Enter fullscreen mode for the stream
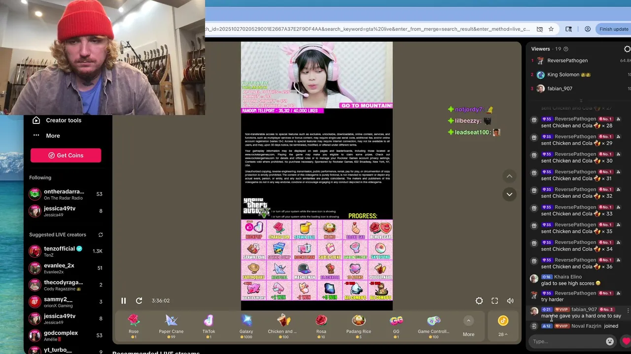 [x=495, y=301]
